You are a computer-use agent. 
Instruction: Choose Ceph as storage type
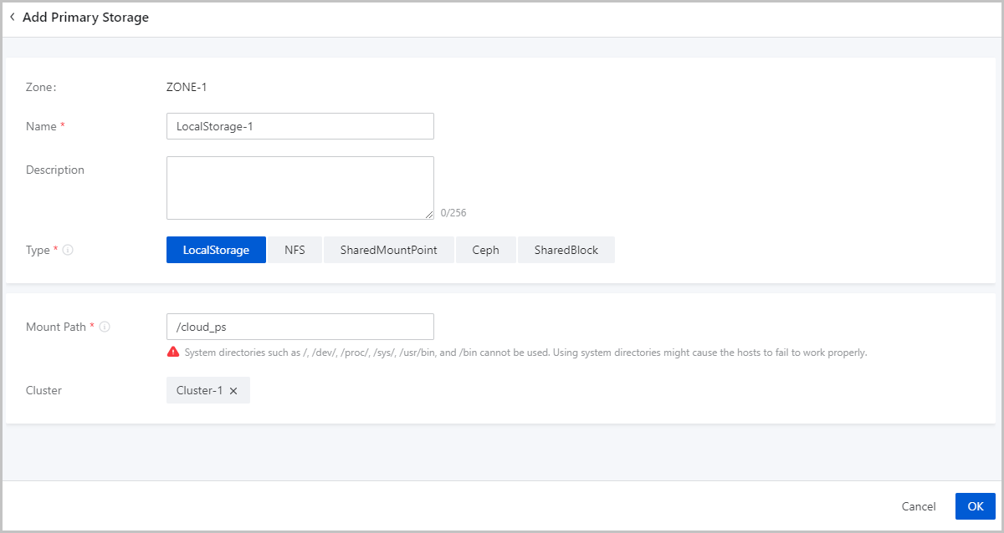point(485,250)
